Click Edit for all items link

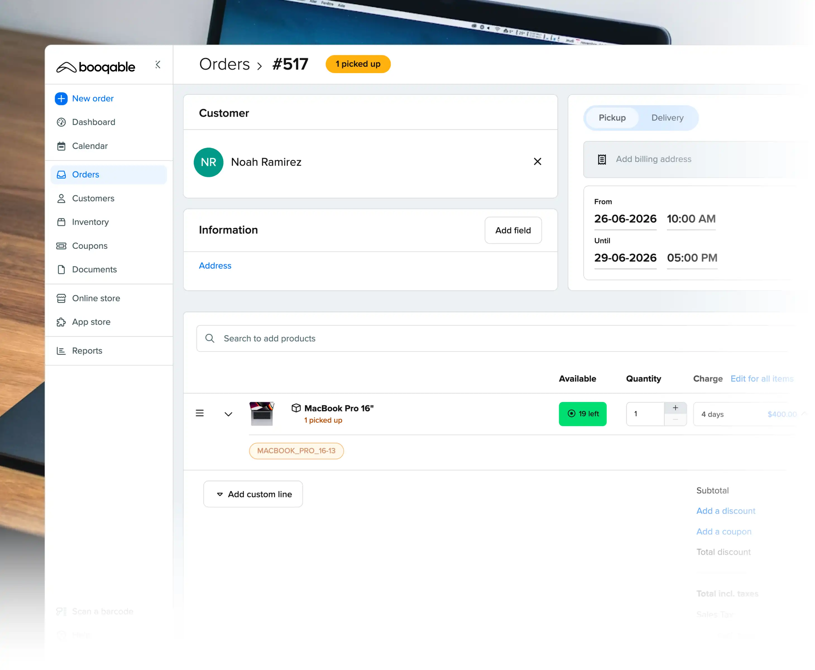coord(762,379)
